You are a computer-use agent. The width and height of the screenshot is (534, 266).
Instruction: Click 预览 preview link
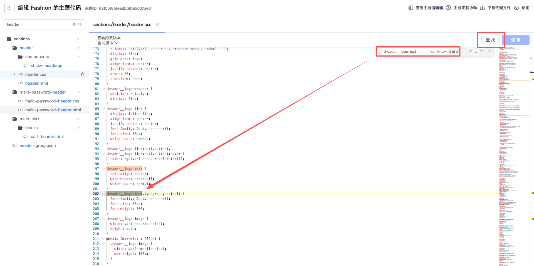click(525, 8)
